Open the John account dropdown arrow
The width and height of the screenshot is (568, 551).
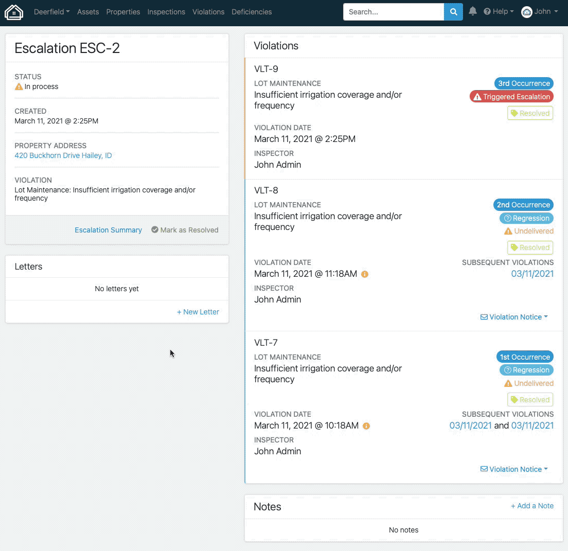coord(556,12)
